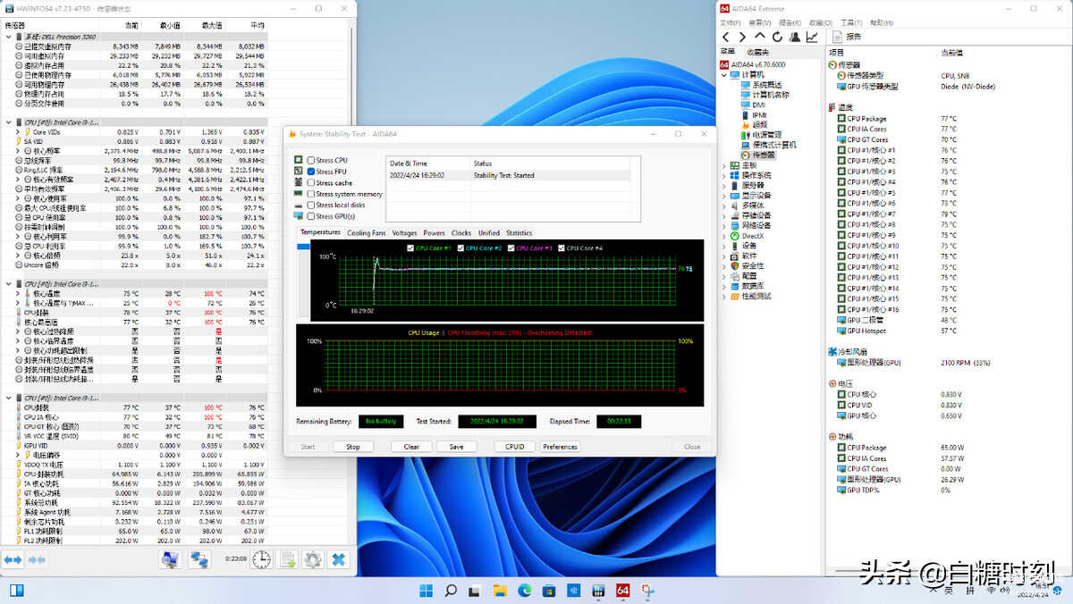
Task: Switch to Statistics tab
Action: (519, 233)
